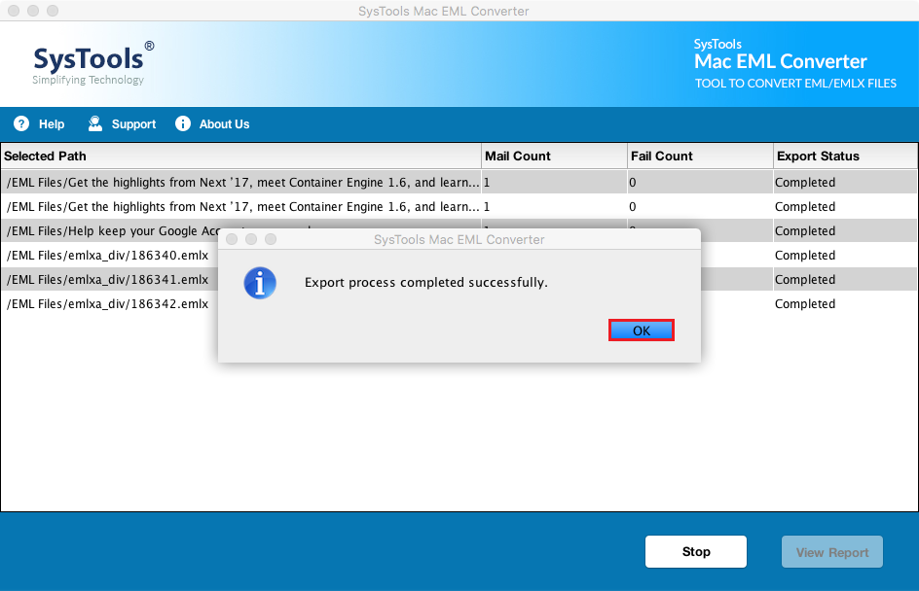Minimize the export completed dialog
Screen dimensions: 919x591
pos(251,239)
